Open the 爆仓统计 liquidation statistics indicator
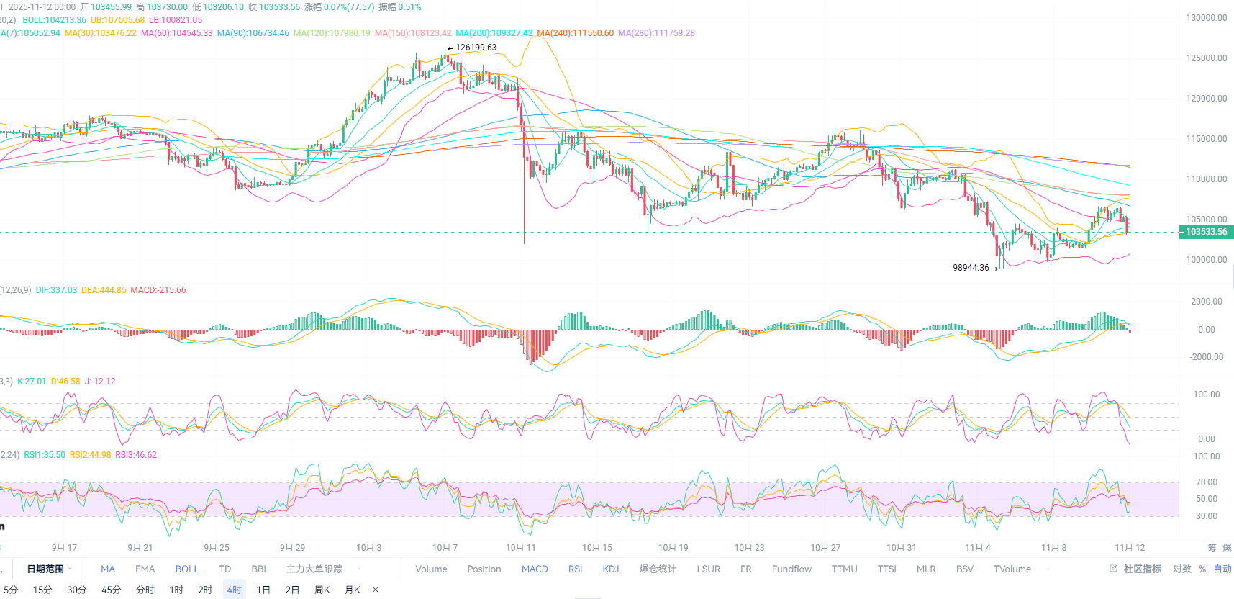Screen dimensions: 1234x599 click(658, 569)
